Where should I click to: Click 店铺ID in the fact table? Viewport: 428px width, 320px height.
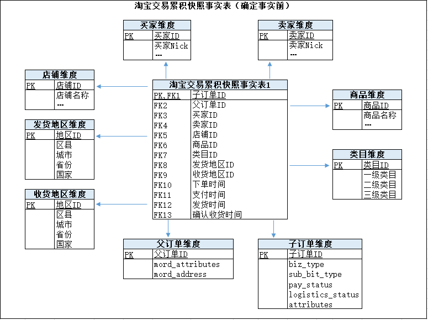[x=205, y=135]
